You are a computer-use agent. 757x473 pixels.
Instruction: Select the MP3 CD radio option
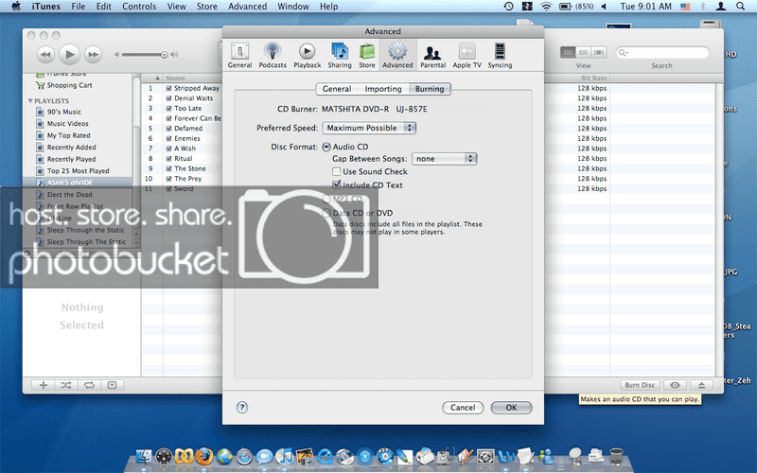(326, 199)
